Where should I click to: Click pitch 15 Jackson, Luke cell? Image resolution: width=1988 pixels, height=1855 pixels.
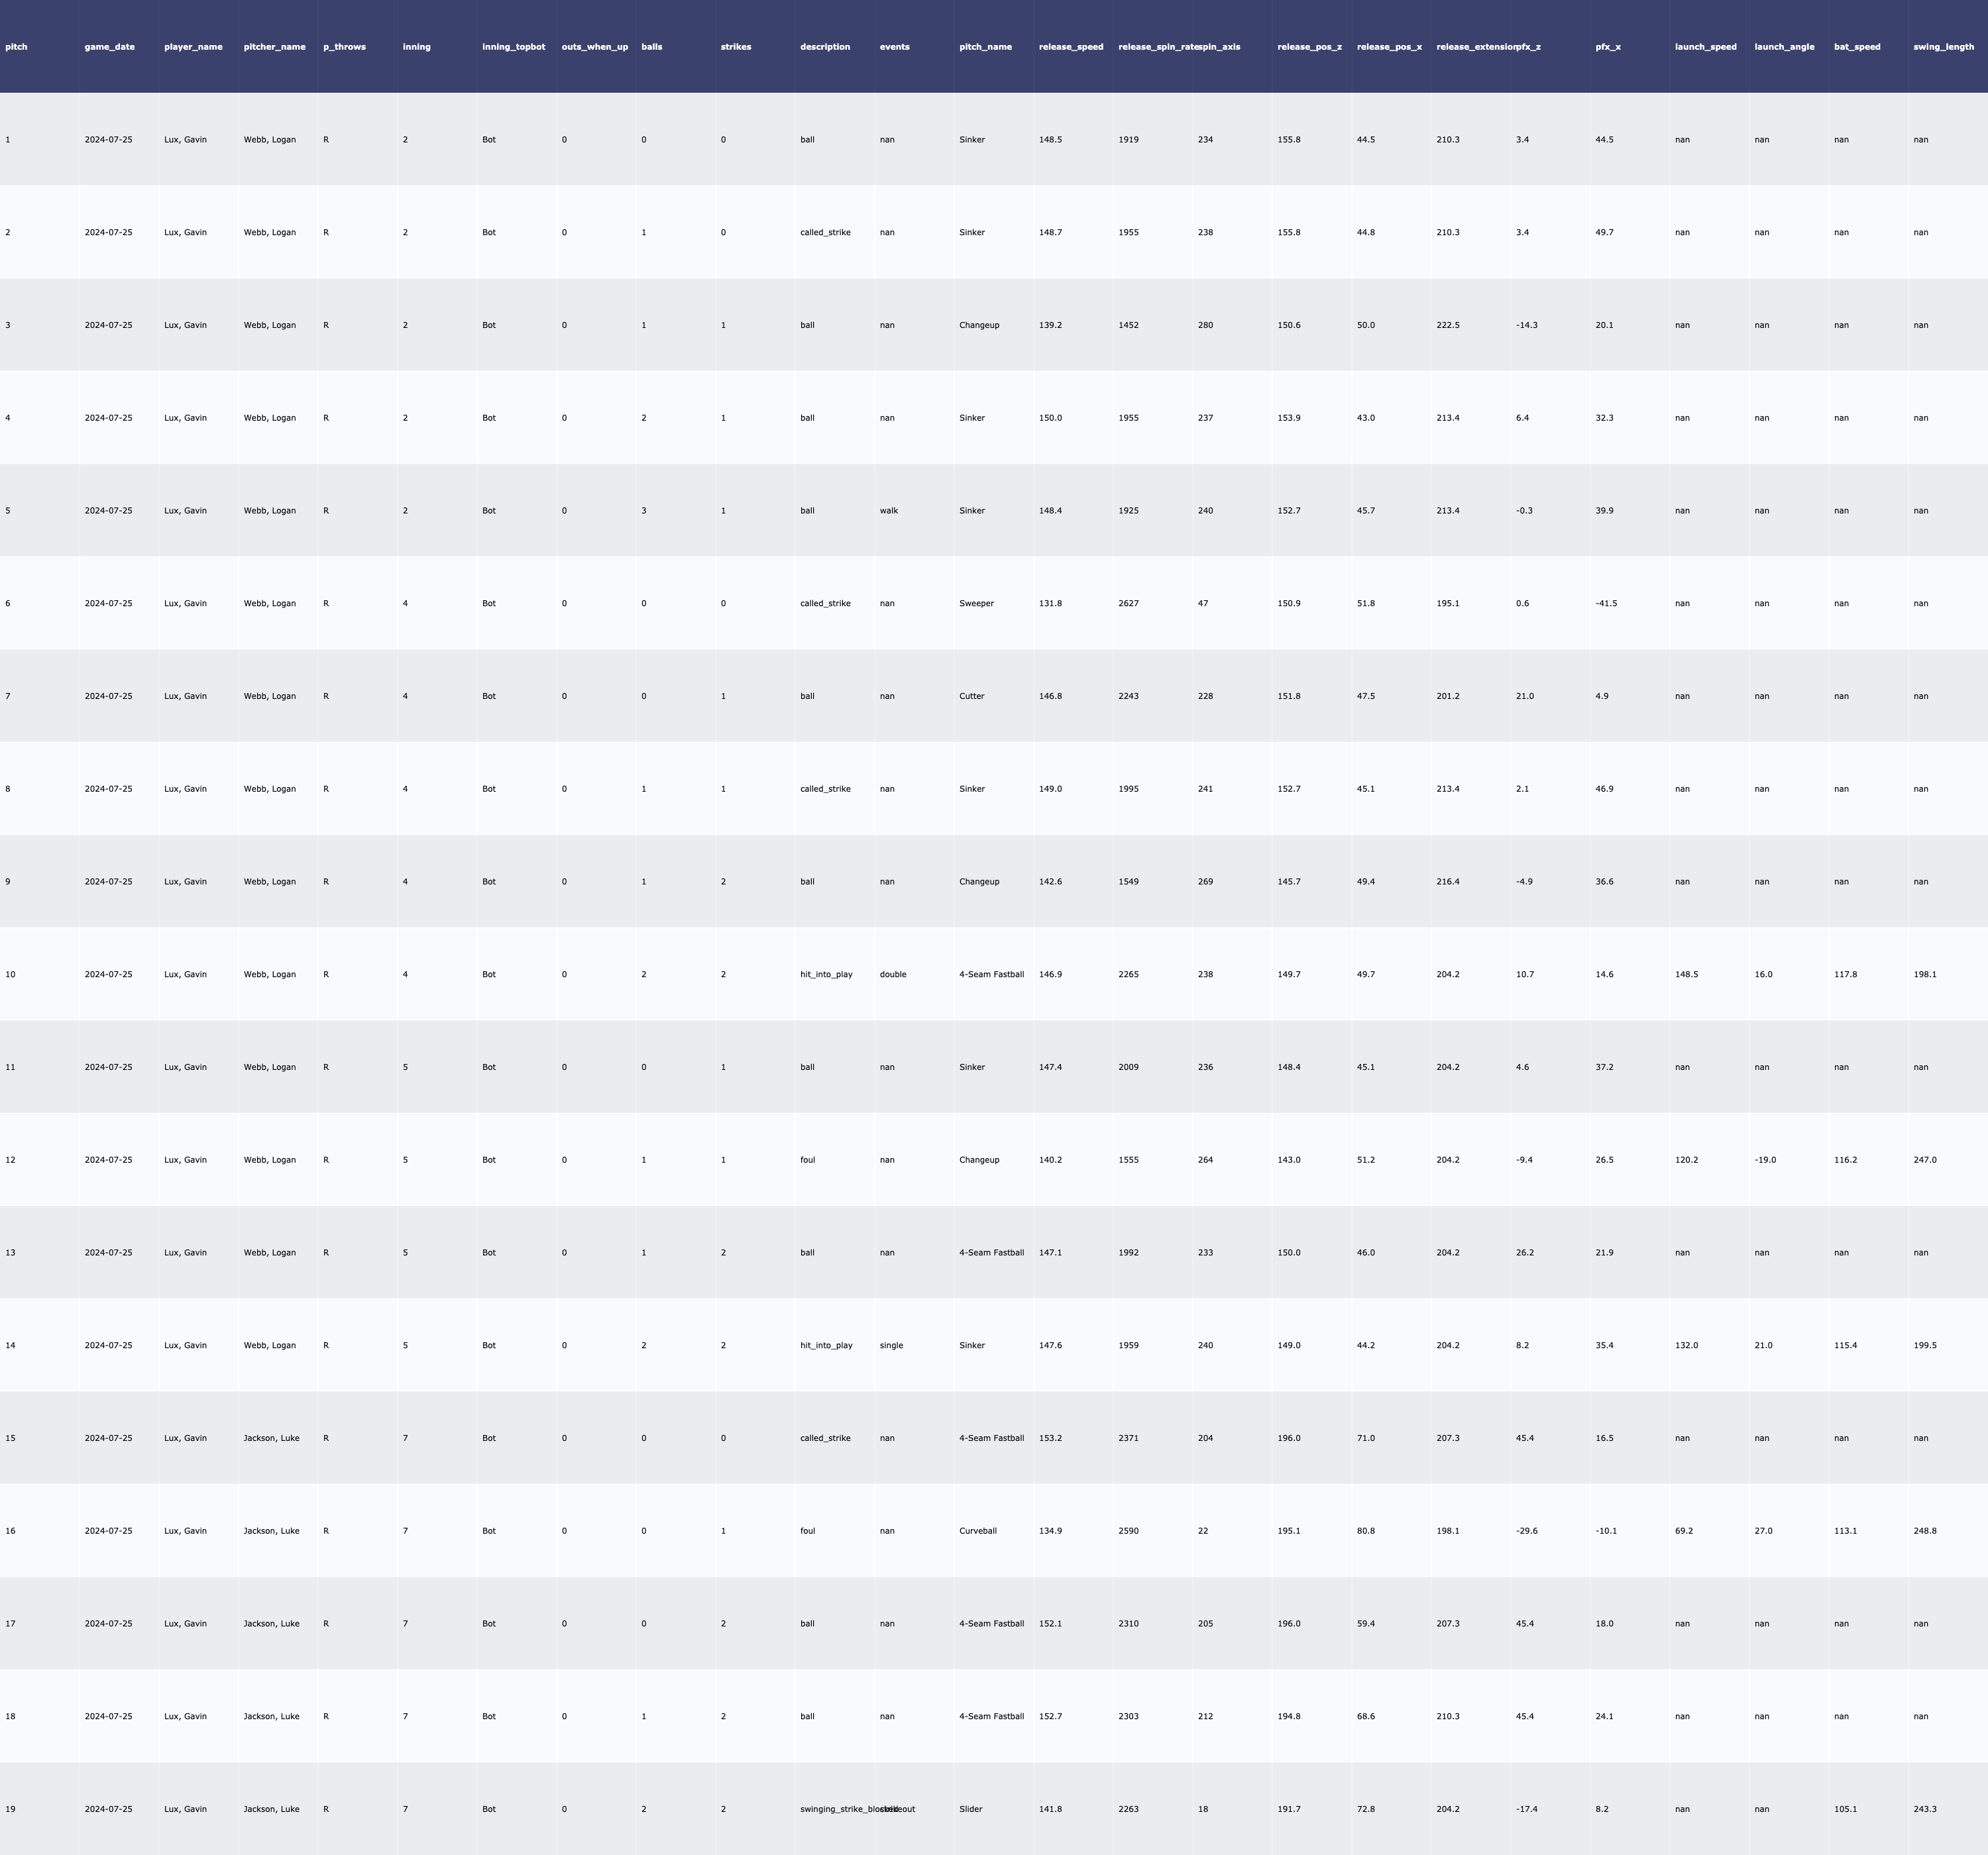coord(271,1438)
